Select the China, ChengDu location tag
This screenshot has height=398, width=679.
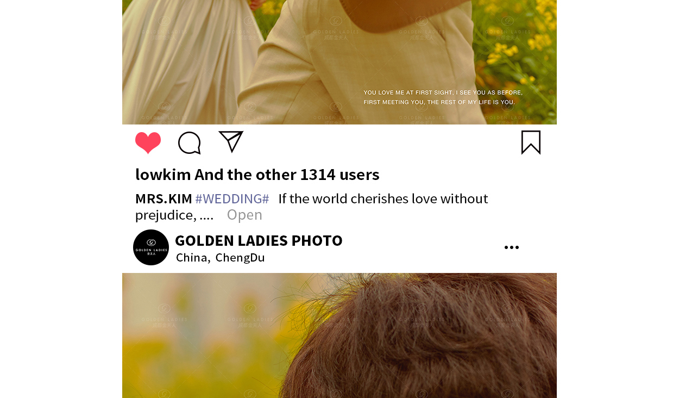pos(221,258)
